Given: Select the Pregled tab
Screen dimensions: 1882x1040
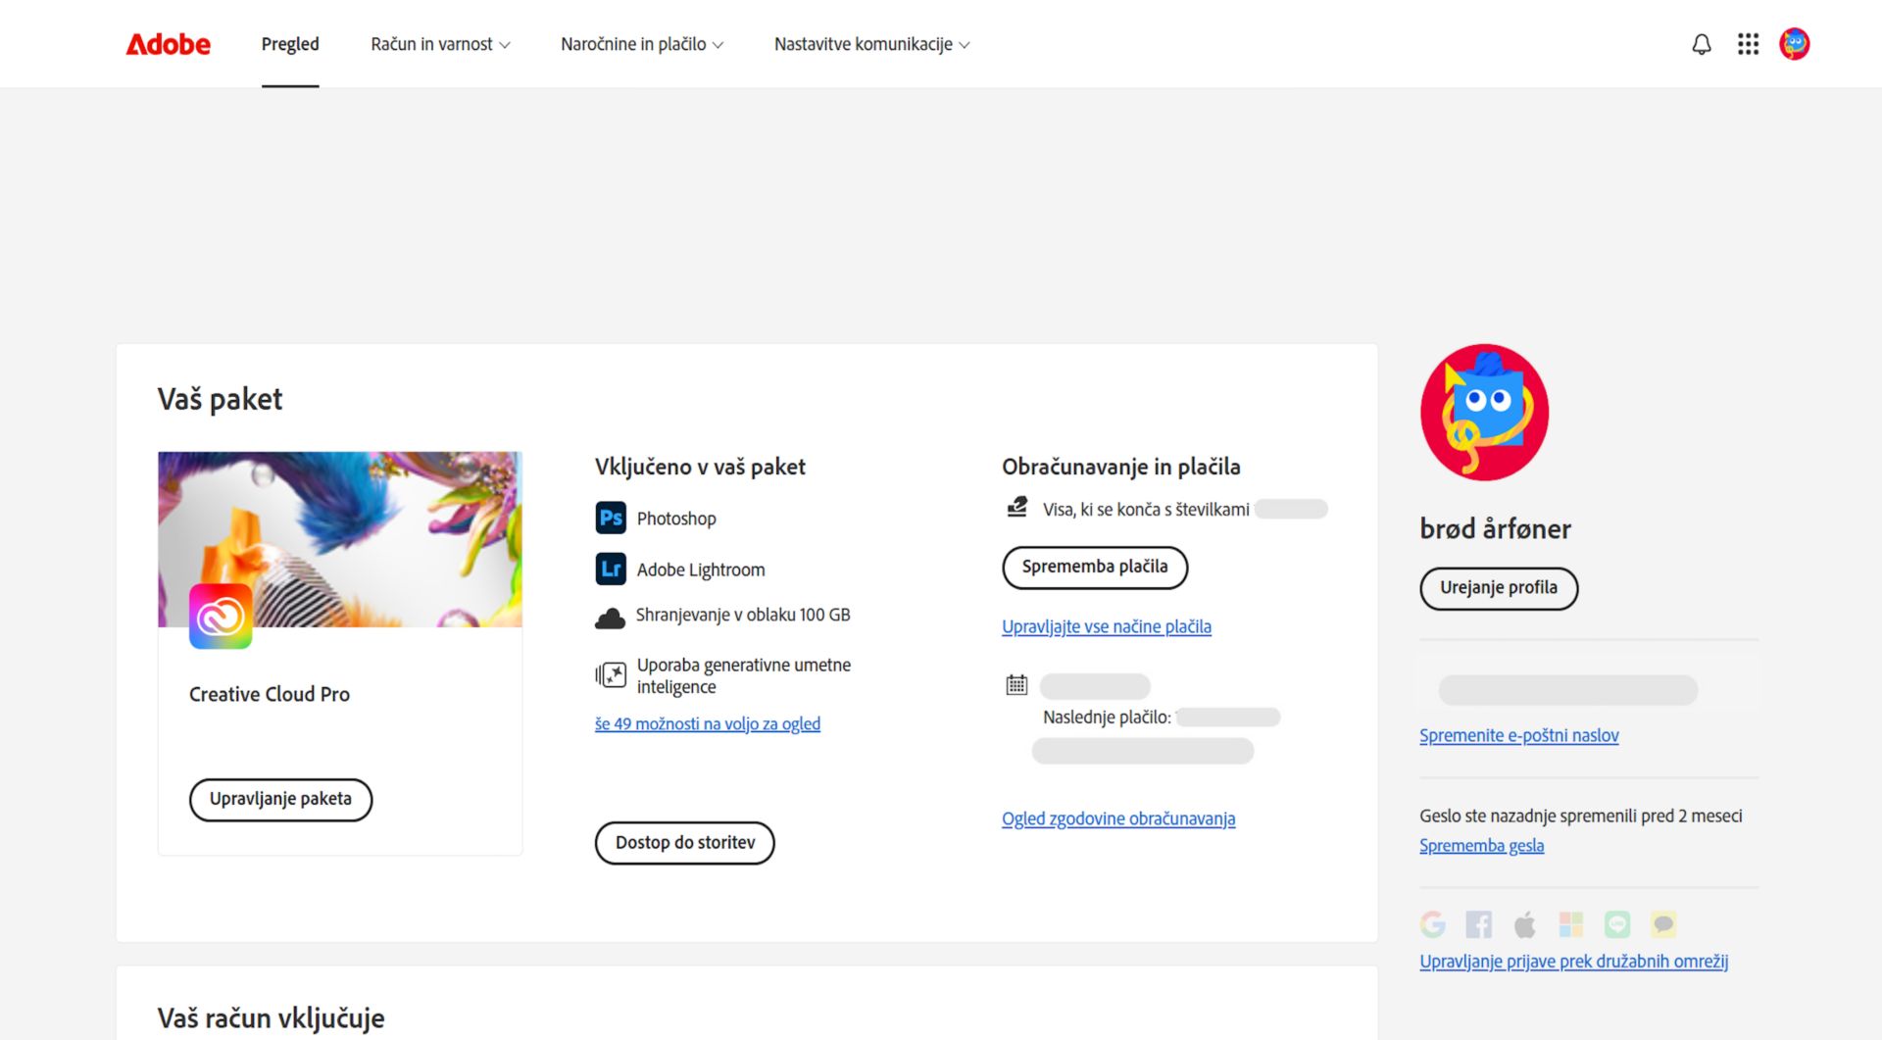Looking at the screenshot, I should 290,44.
